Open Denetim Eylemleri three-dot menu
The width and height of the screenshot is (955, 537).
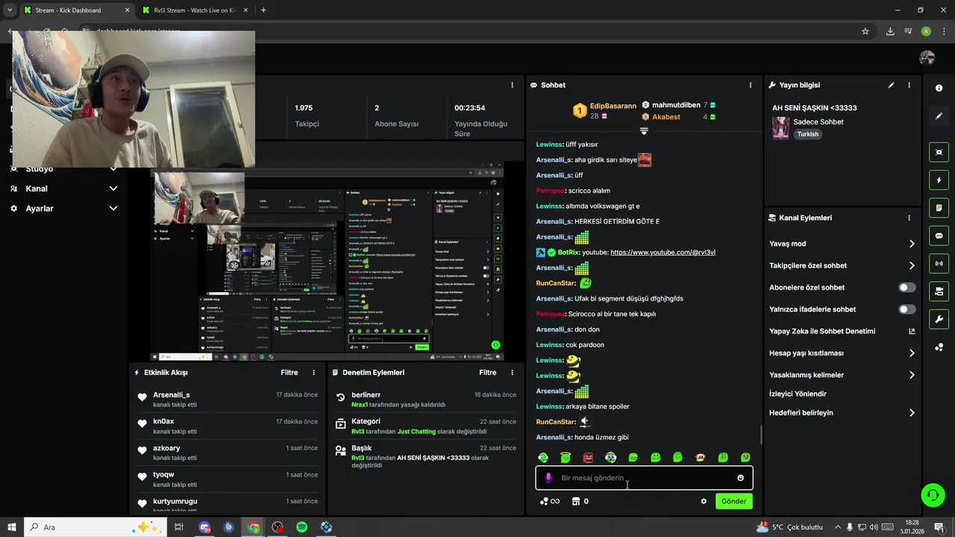(512, 372)
